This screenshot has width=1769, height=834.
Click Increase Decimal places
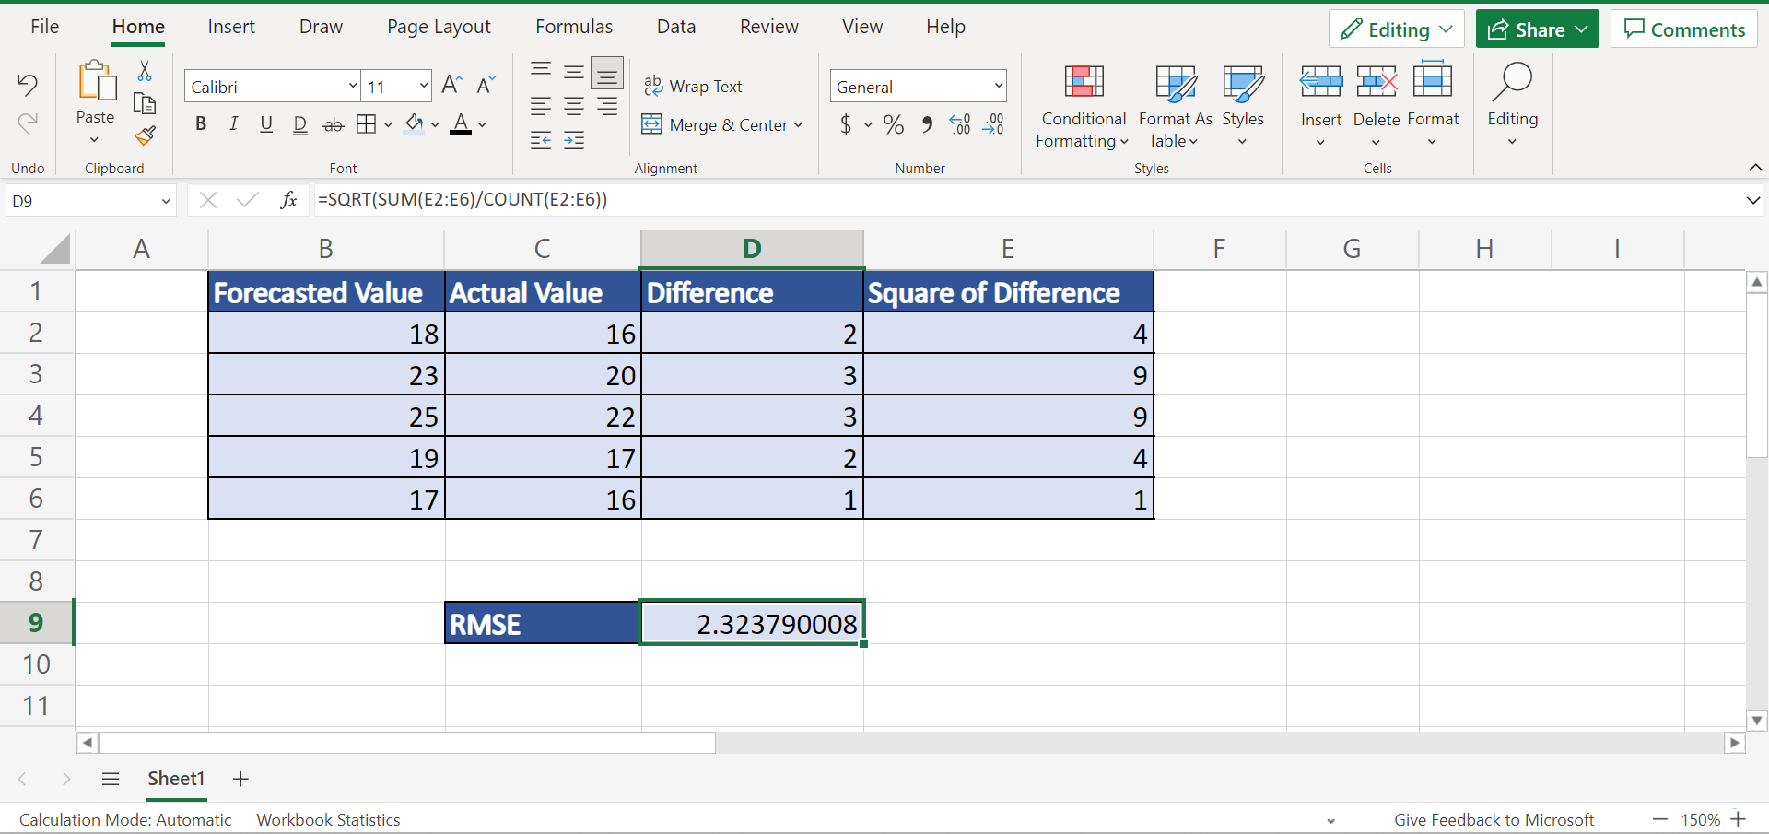click(x=960, y=124)
